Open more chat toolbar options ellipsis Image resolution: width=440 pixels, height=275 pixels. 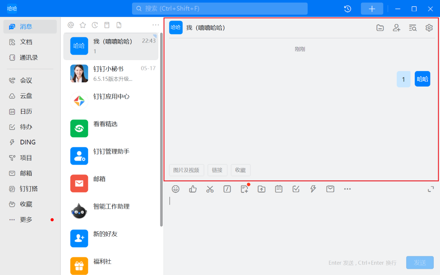[347, 189]
